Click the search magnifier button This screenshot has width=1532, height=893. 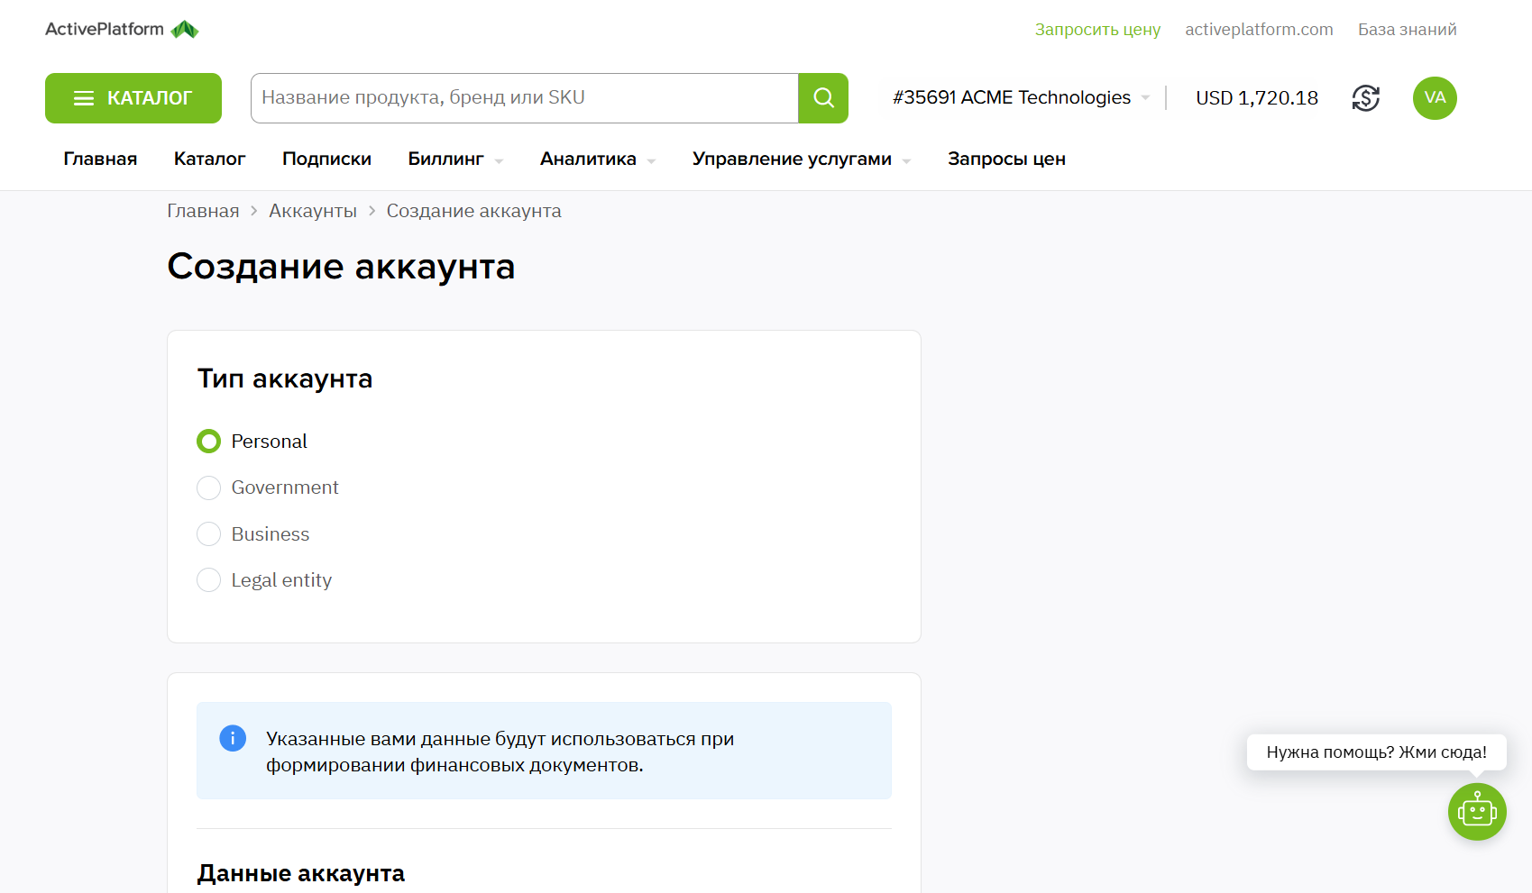click(x=823, y=98)
